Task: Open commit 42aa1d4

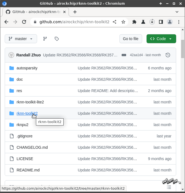Action: [136, 55]
